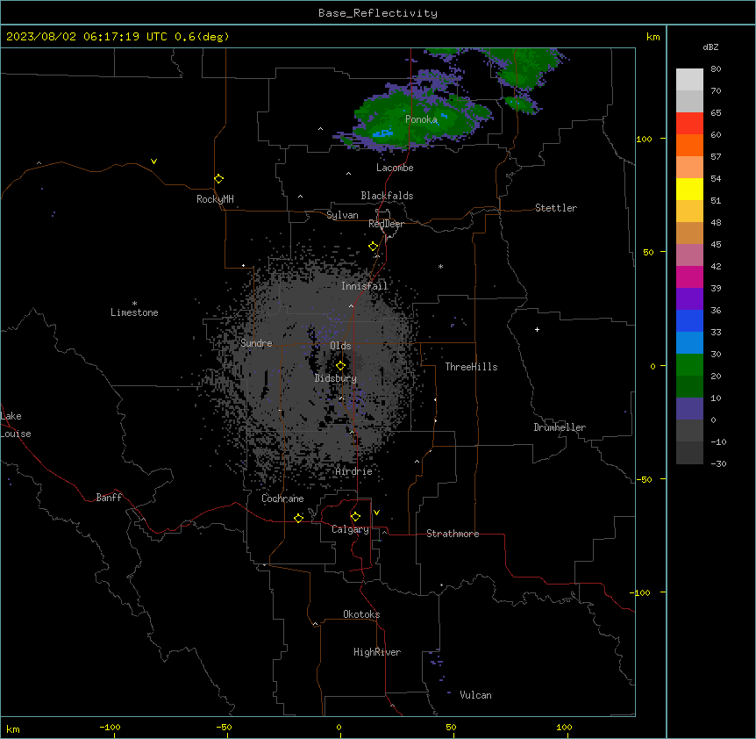This screenshot has height=739, width=756.
Task: Click the bottom-left km unit label
Action: pyautogui.click(x=13, y=728)
